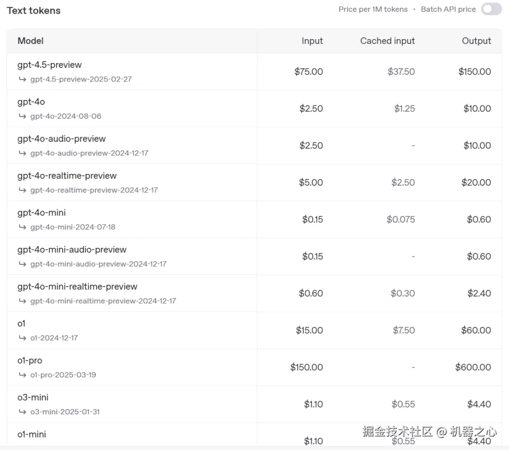Click the arrow icon beside gpt-4o-mini-2024-07-18

[x=22, y=227]
